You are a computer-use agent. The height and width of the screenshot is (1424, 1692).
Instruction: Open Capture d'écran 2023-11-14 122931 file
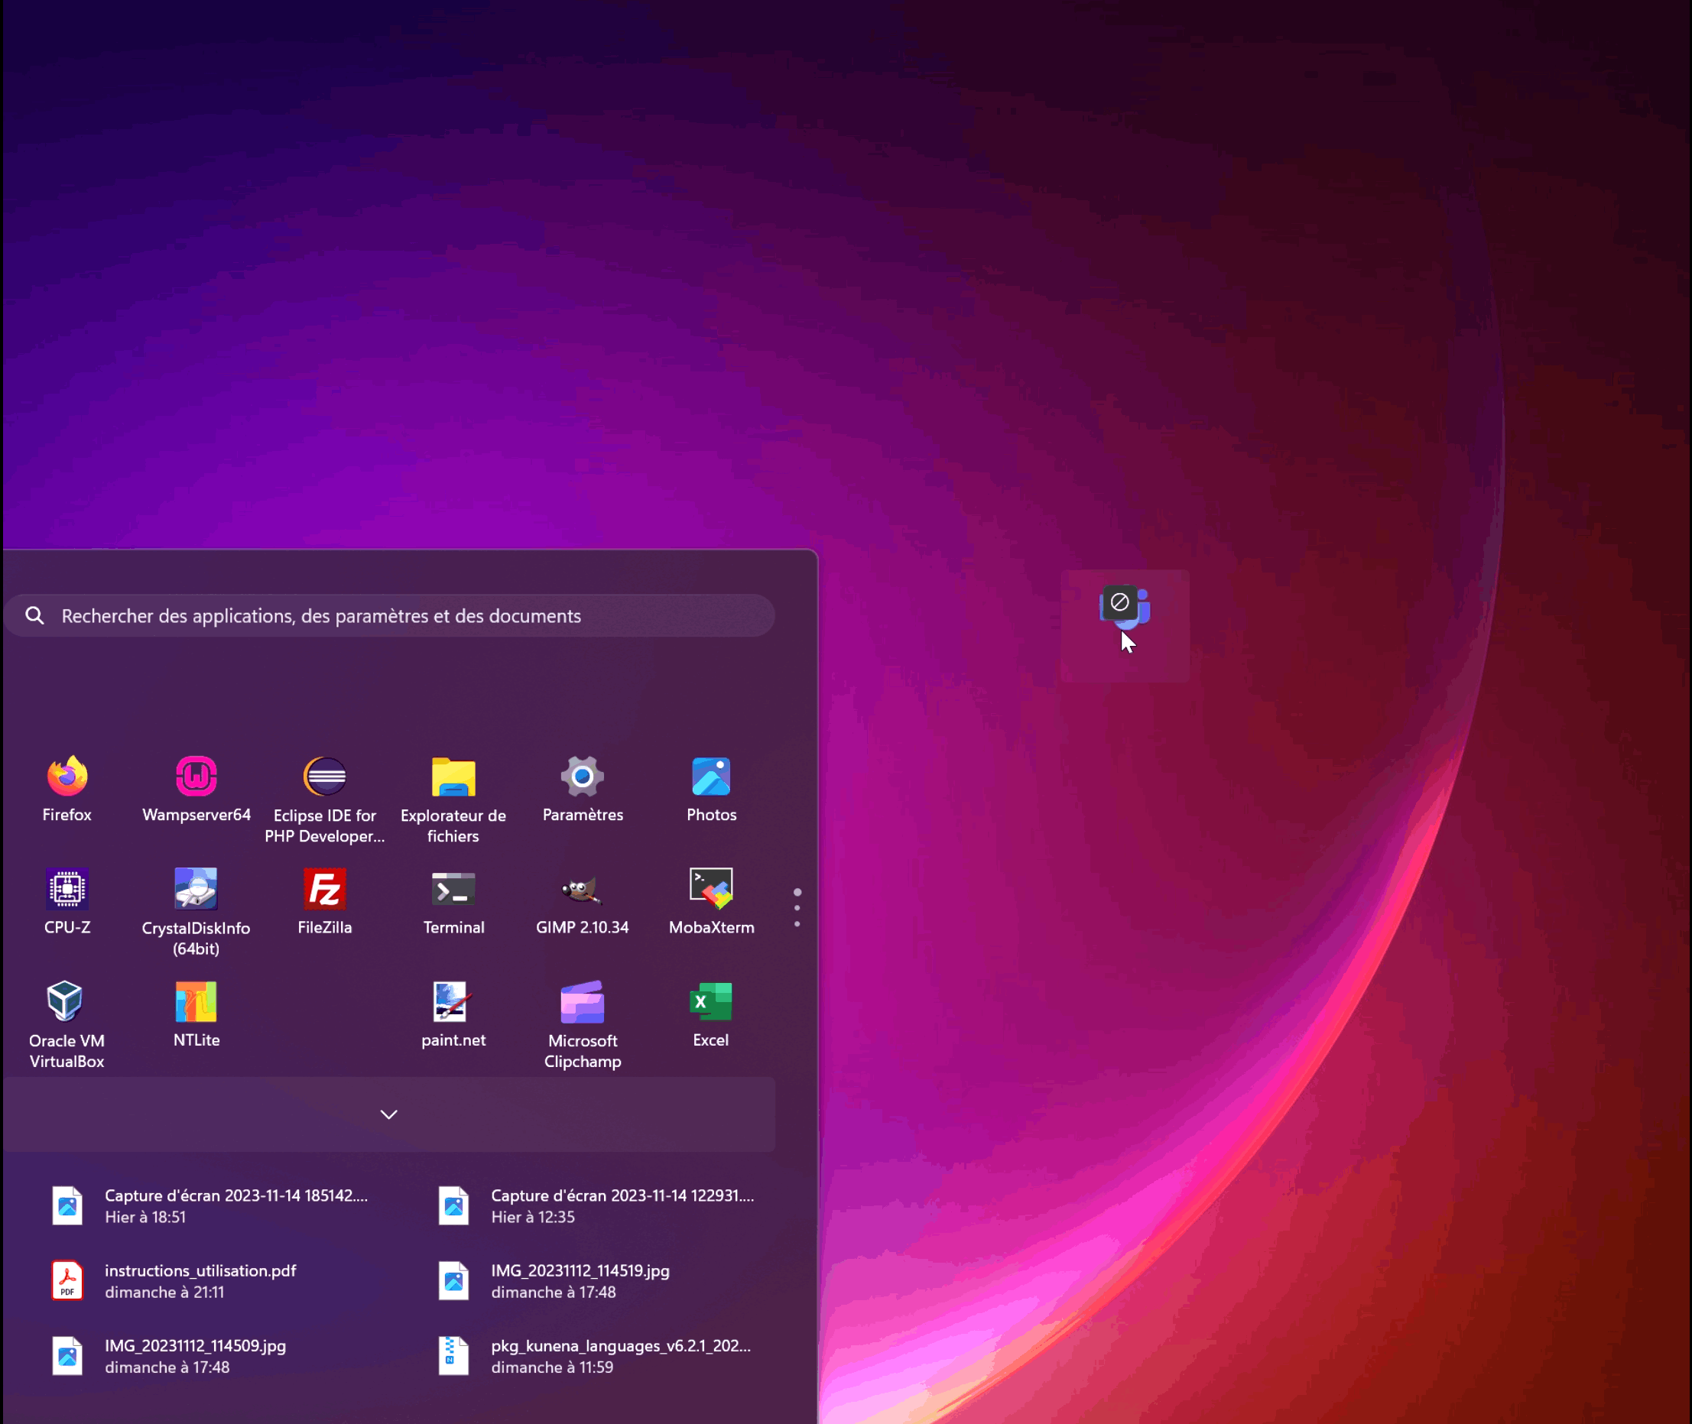597,1206
